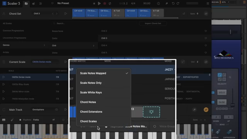Switch to the guitar view icon
Viewport: 247px width, 139px height.
[12, 120]
